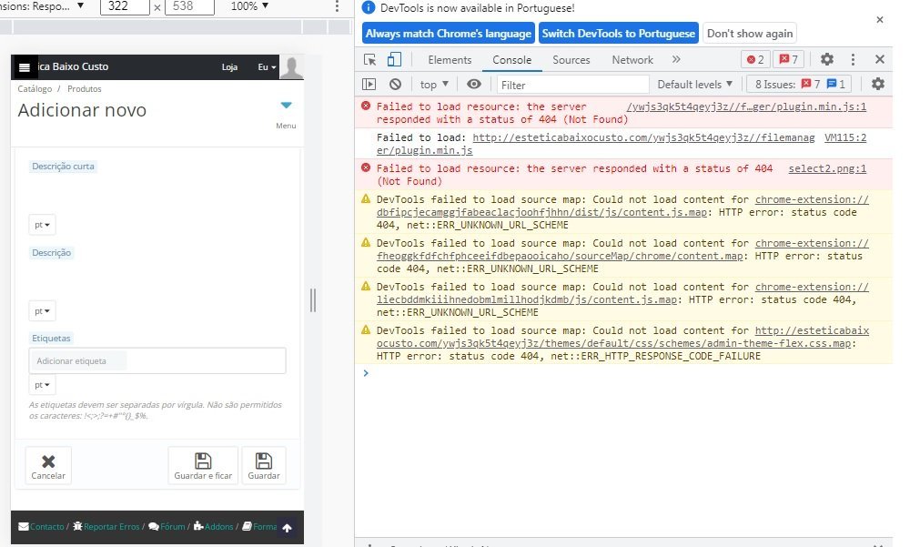Click the Adicionar etiqueta input field
Screen dimensions: 920x547
[157, 361]
